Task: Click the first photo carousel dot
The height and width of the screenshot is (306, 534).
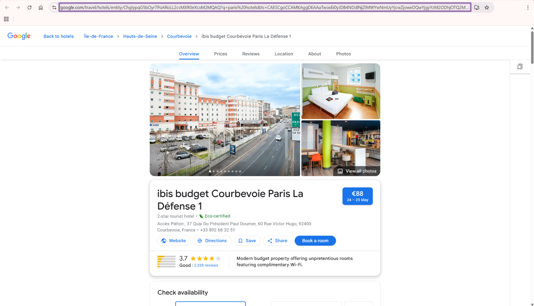Action: pyautogui.click(x=210, y=171)
